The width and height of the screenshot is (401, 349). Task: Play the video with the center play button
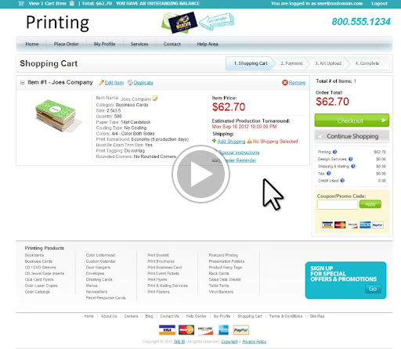pyautogui.click(x=200, y=174)
